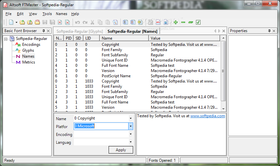Click the Cut scissors icon

(x=92, y=22)
